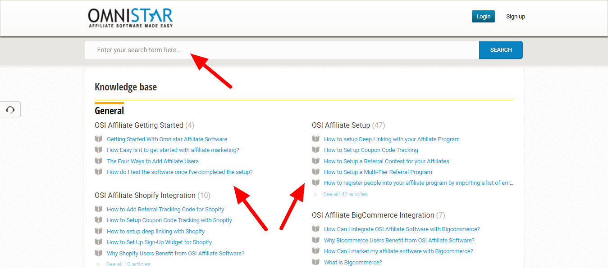
Task: Open The Four Ways to Add Affiliate Users
Action: 153,161
